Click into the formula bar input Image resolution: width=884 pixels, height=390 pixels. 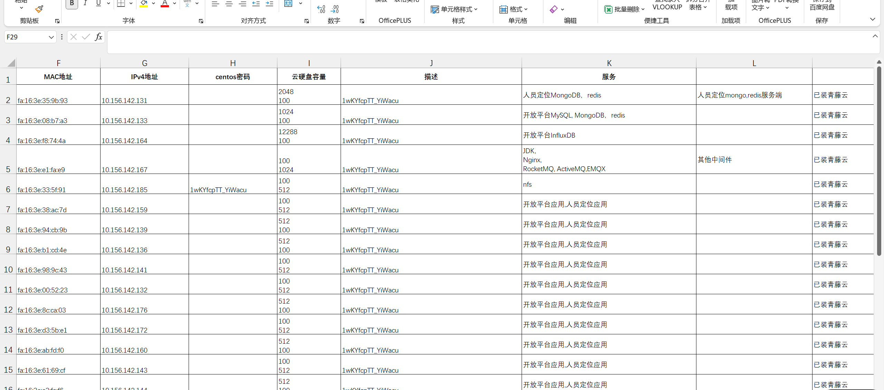489,42
